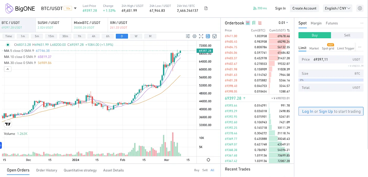Select the Time chart button
The height and width of the screenshot is (177, 368).
[x=8, y=36]
